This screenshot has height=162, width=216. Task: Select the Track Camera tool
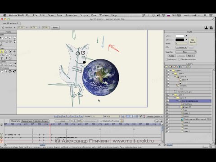tap(2, 65)
